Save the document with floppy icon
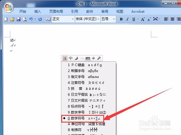This screenshot has height=135, width=181. pos(18,19)
